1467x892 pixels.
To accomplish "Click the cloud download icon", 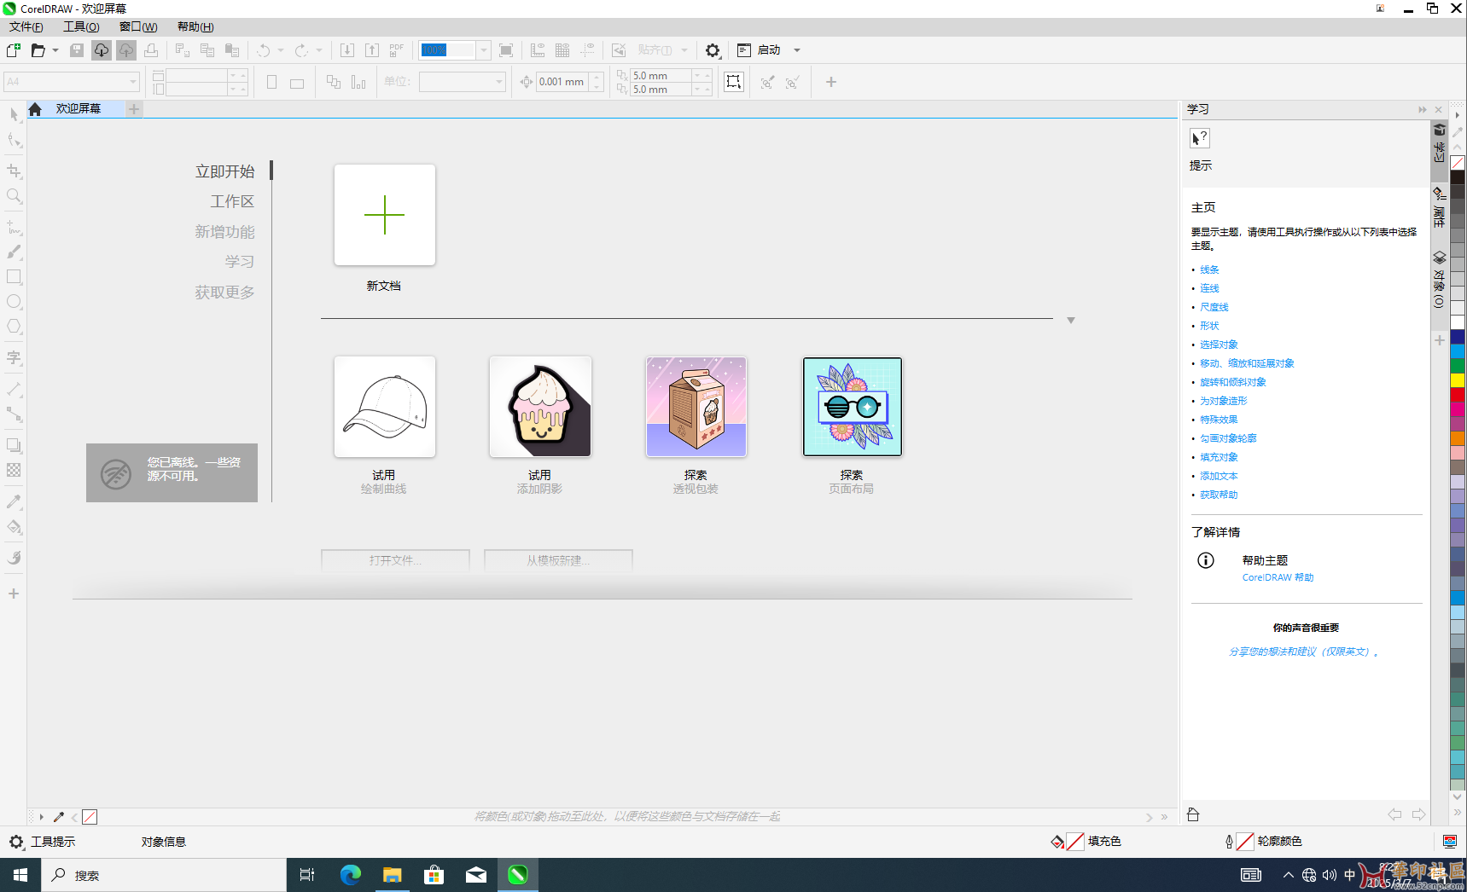I will pyautogui.click(x=102, y=50).
